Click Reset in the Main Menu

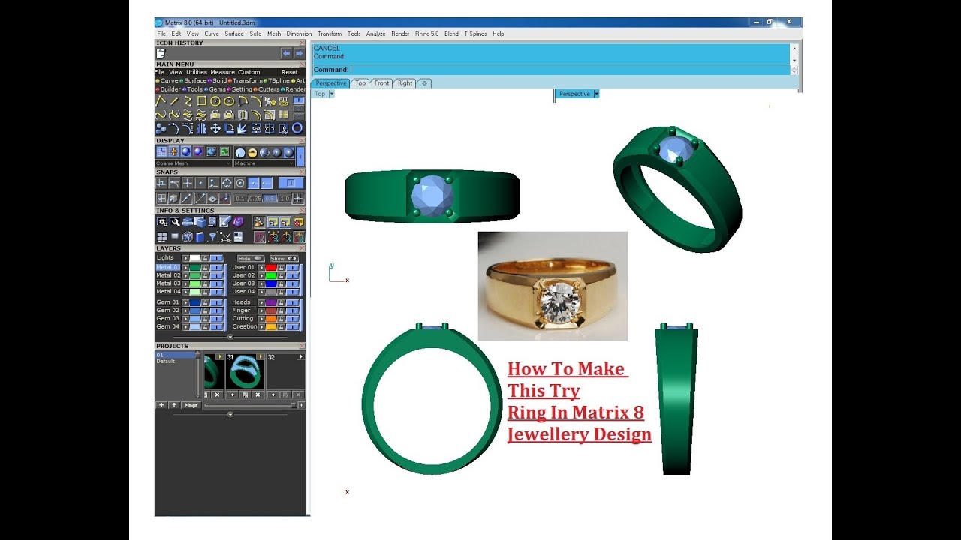[x=290, y=72]
